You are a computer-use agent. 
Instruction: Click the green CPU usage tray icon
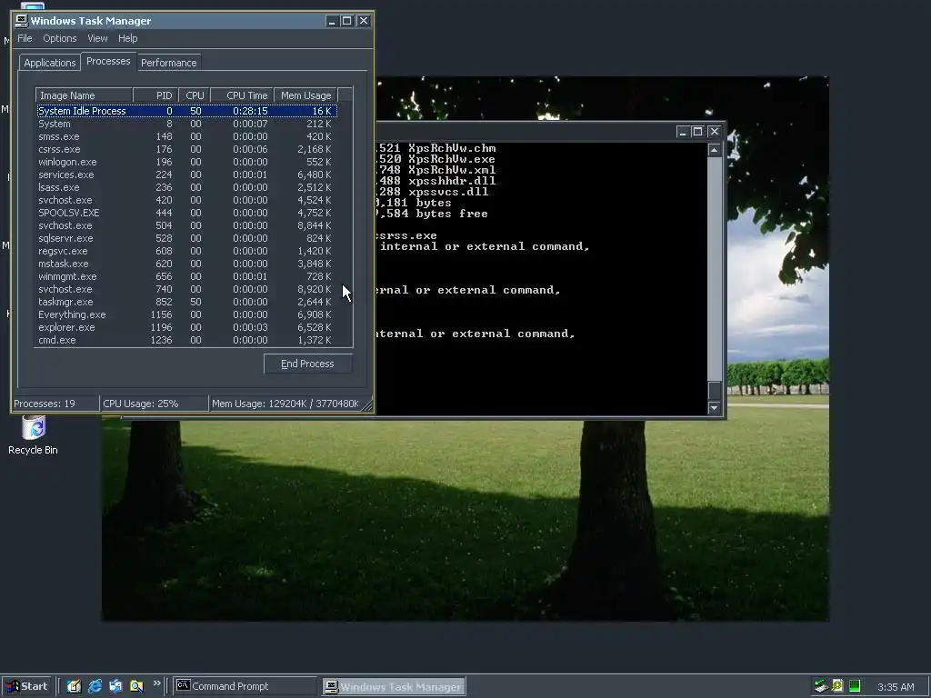click(855, 686)
